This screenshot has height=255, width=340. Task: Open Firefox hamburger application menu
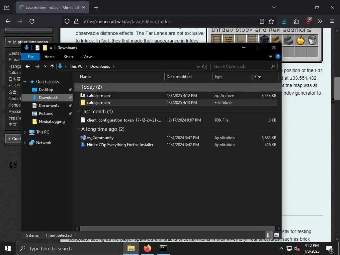332,21
